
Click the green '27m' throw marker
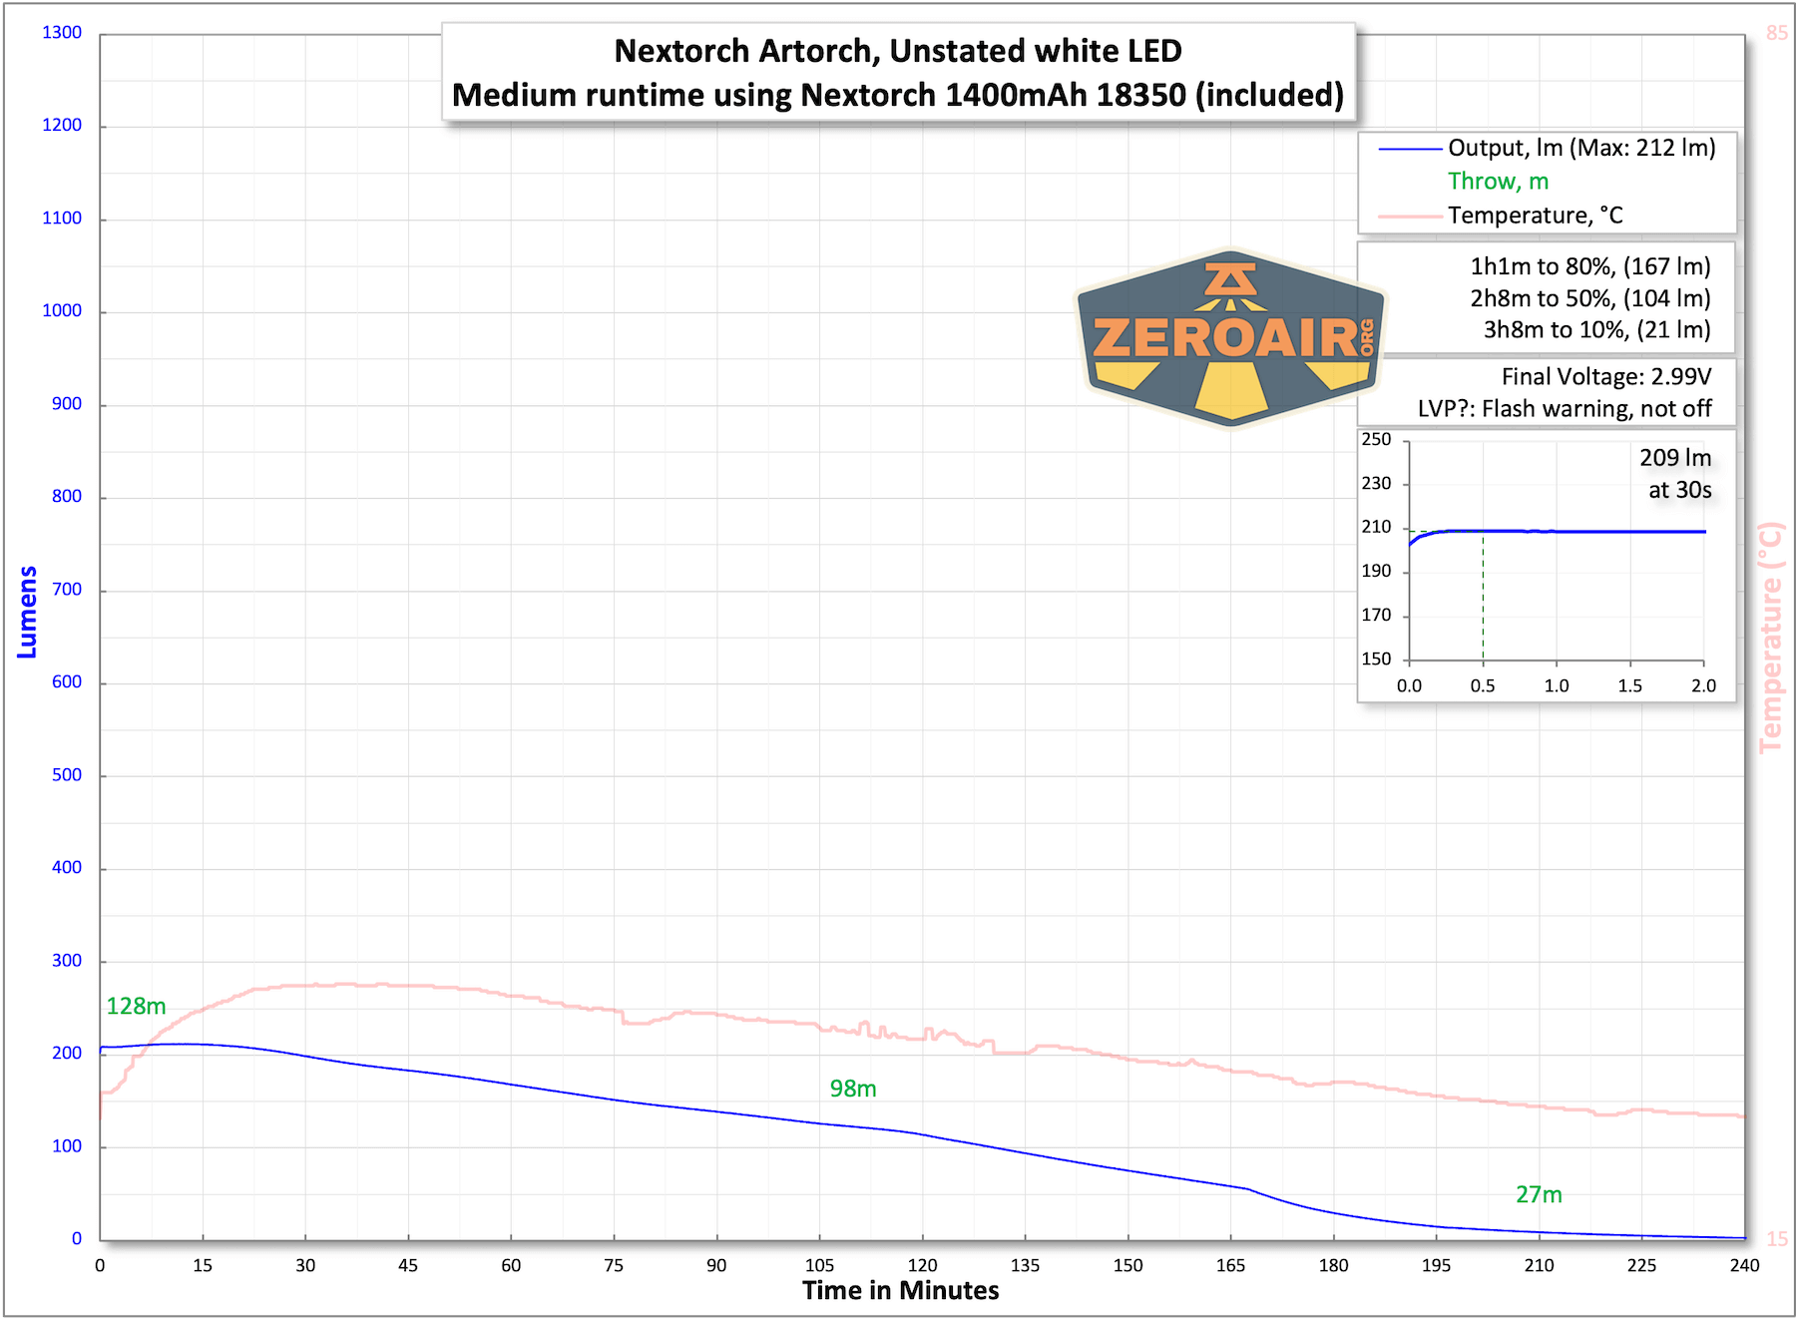[1539, 1194]
